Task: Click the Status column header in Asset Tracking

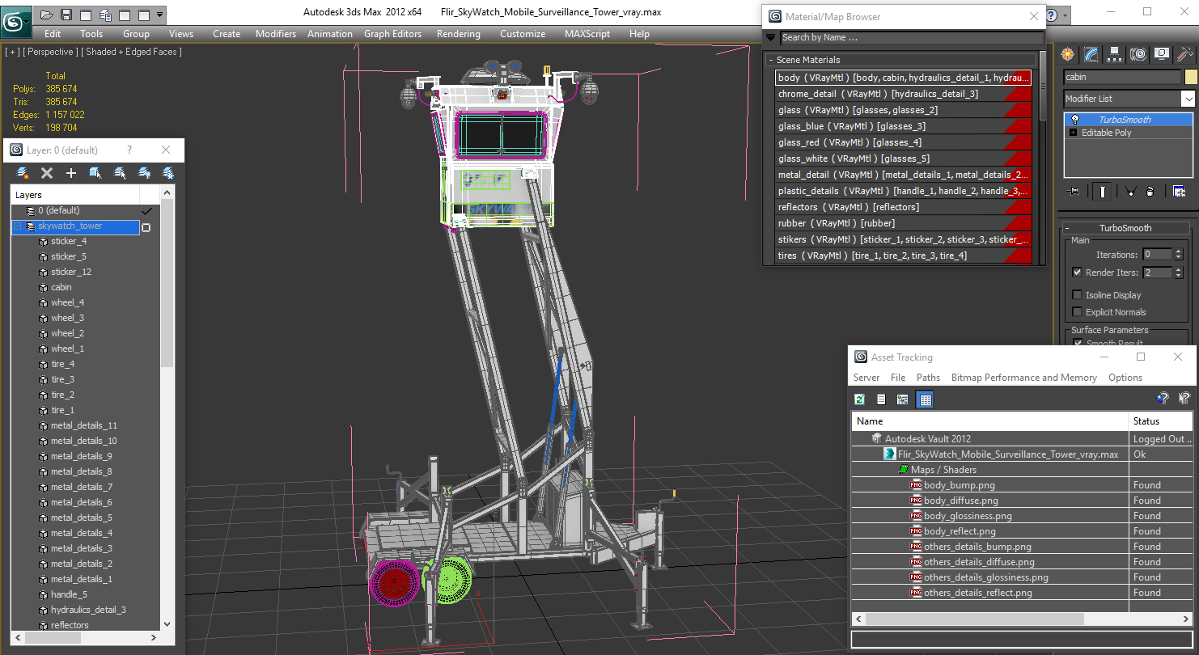Action: 1160,421
